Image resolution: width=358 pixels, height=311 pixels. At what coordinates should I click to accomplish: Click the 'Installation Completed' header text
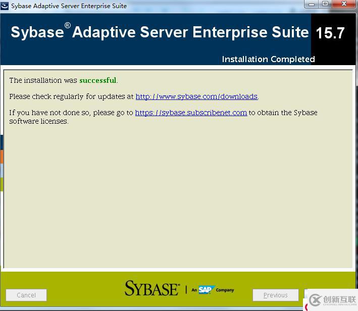tap(268, 59)
